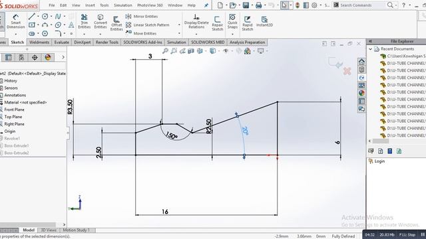426x239 pixels.
Task: Activate the Arc sketch tool
Action: click(45, 25)
